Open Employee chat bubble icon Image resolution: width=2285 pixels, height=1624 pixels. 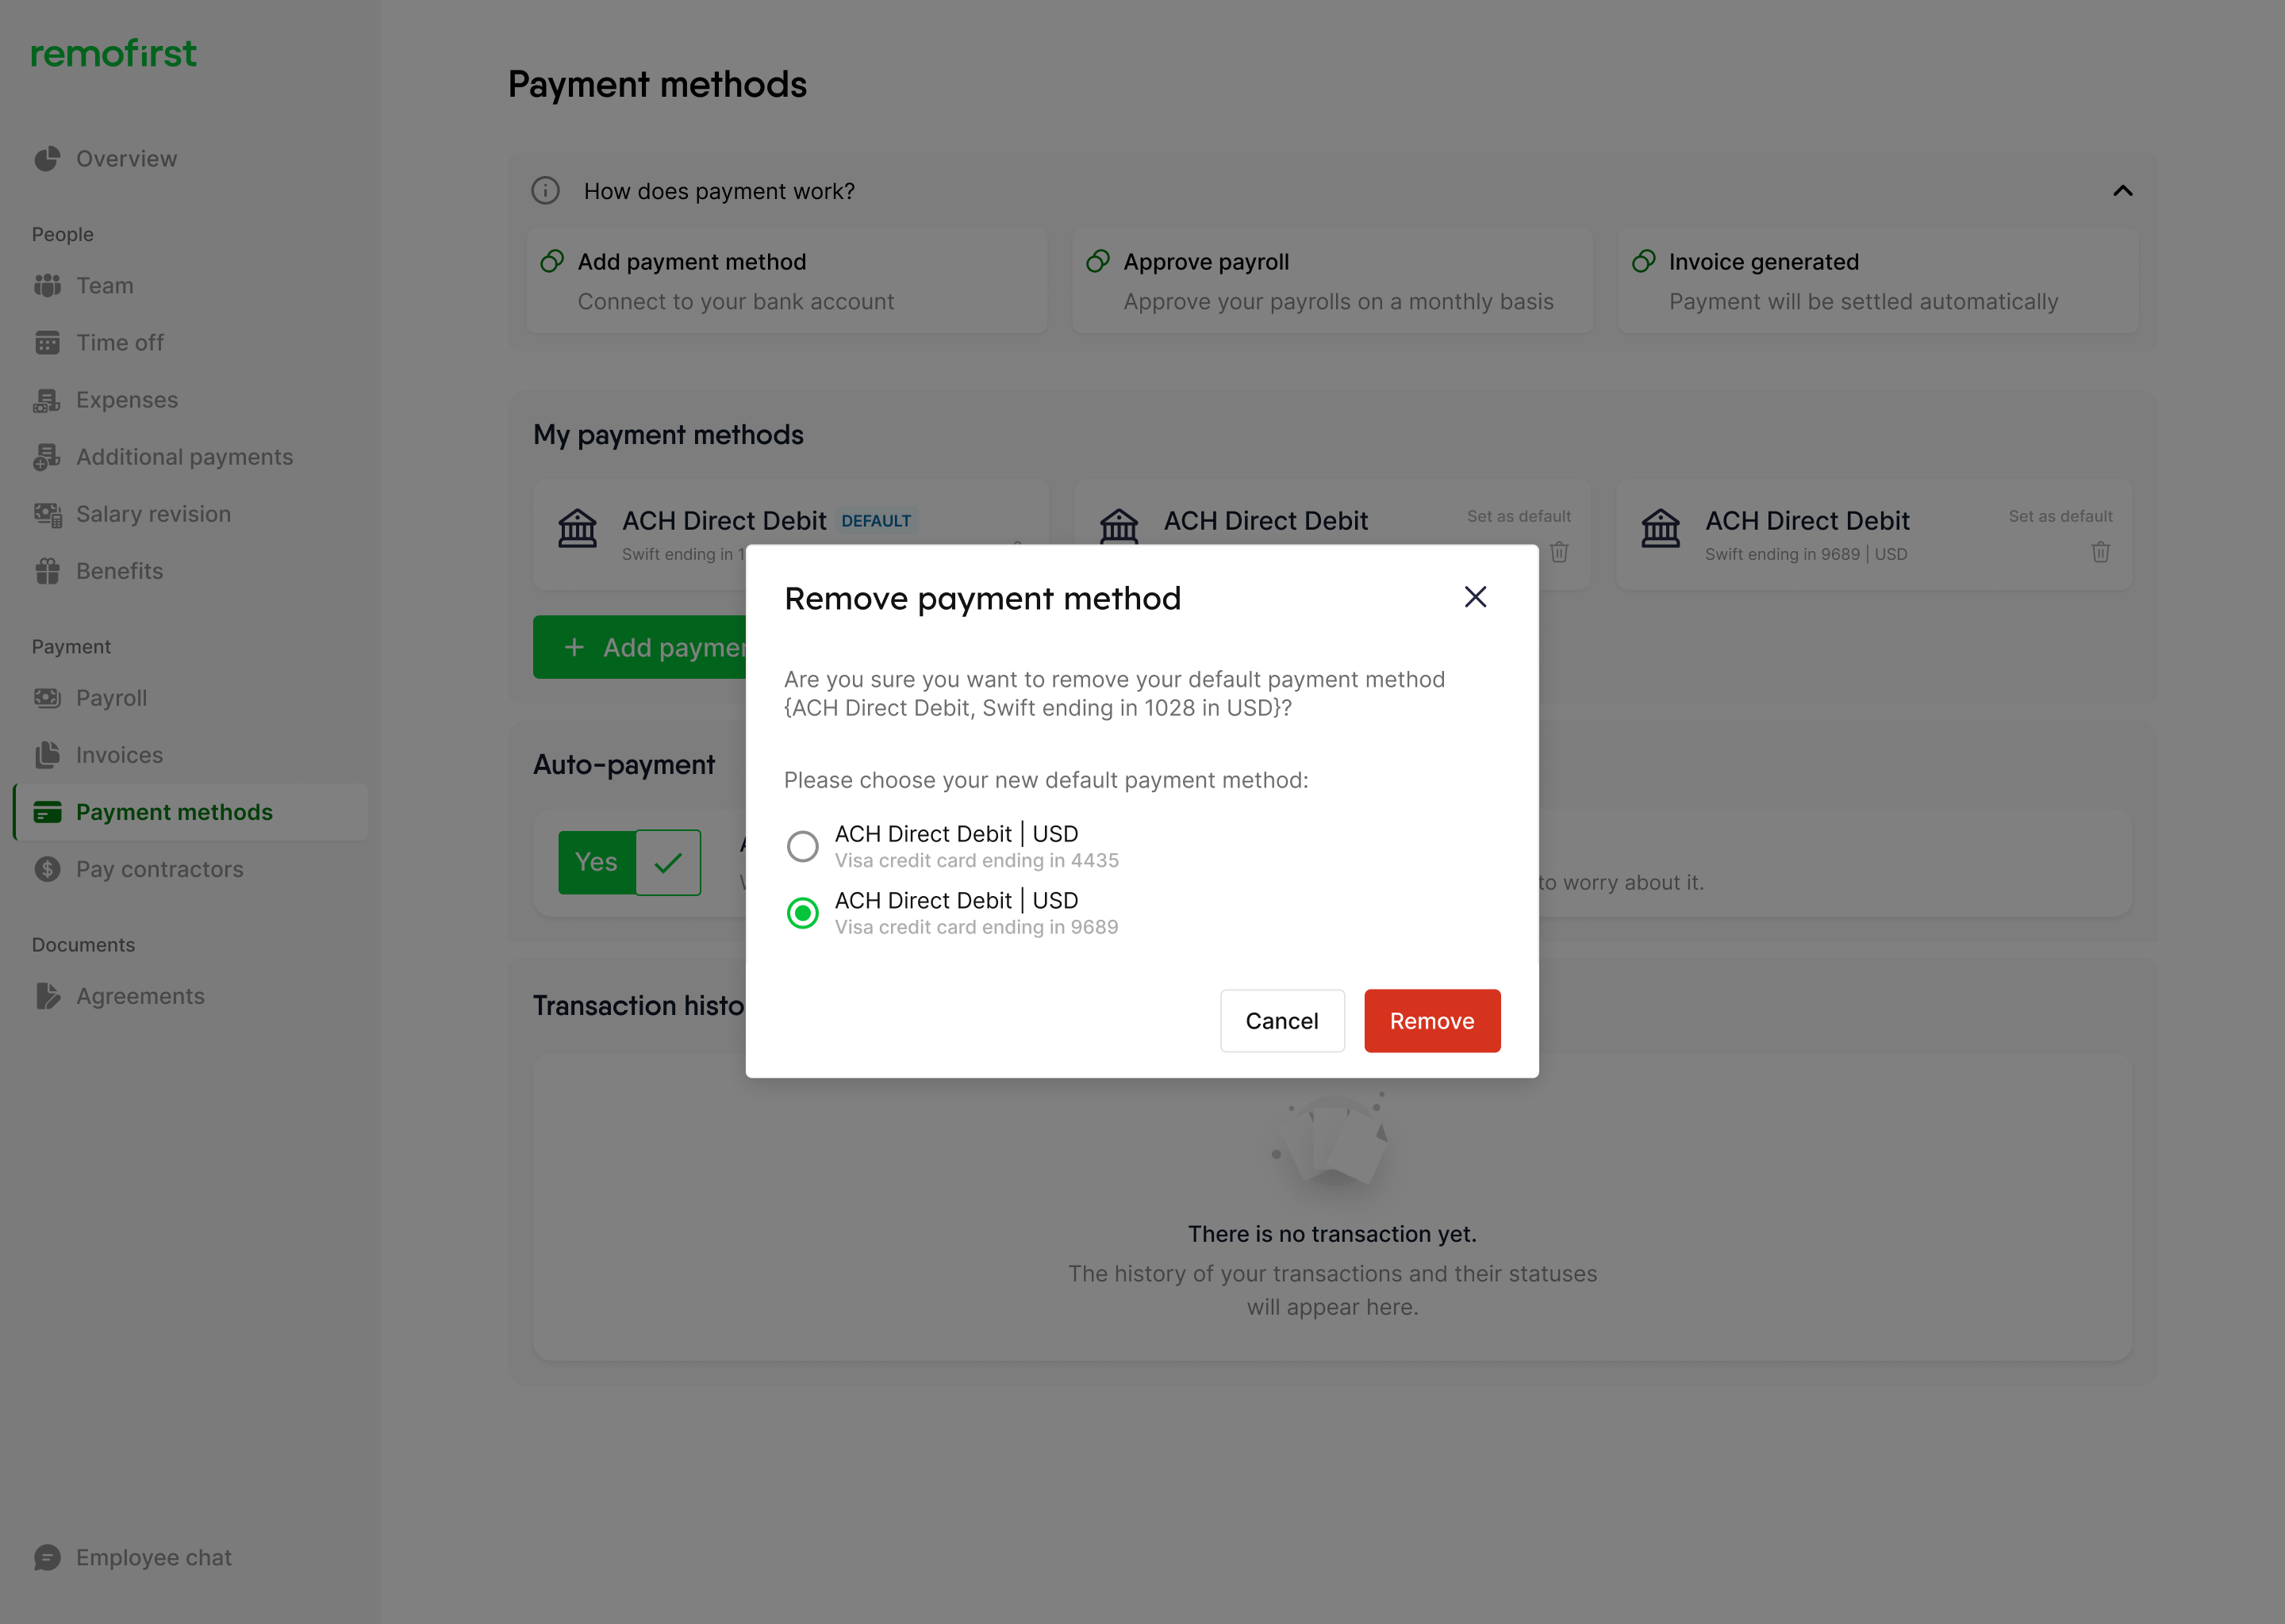(x=47, y=1557)
